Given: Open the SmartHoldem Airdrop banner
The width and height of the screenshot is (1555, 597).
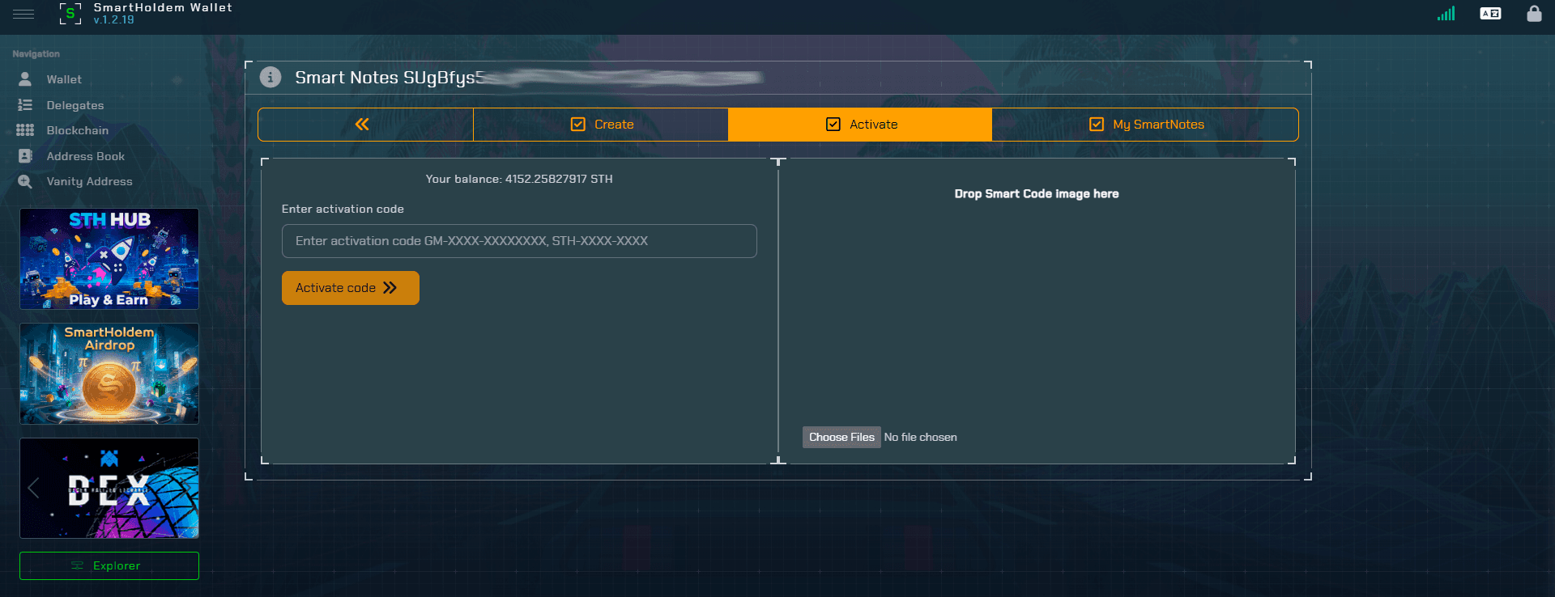Looking at the screenshot, I should pyautogui.click(x=109, y=374).
